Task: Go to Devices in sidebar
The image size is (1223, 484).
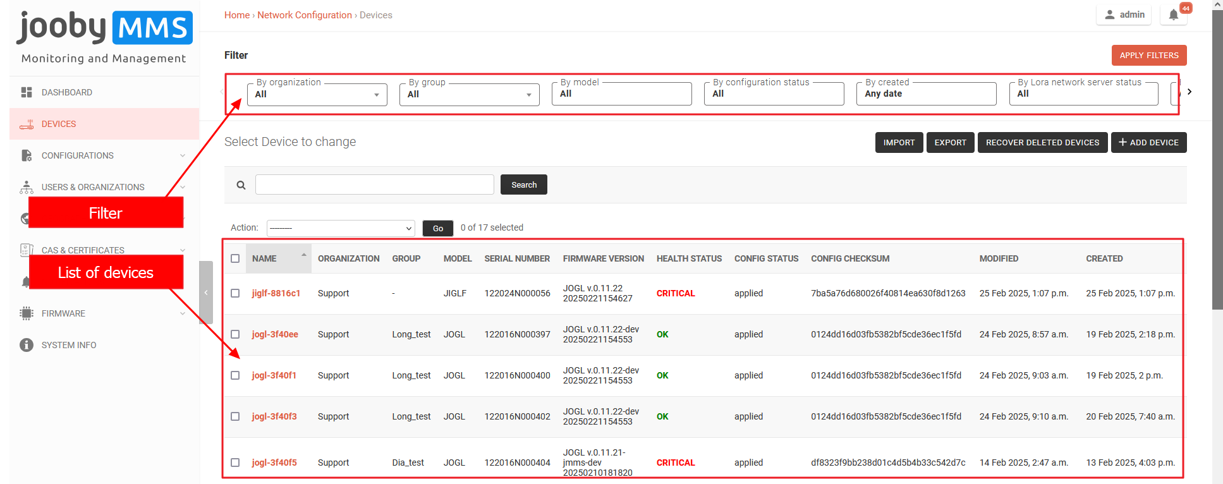Action: pos(59,124)
